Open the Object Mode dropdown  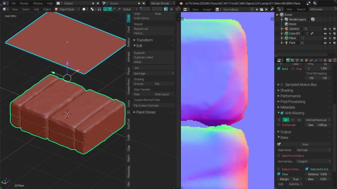[x=67, y=9]
